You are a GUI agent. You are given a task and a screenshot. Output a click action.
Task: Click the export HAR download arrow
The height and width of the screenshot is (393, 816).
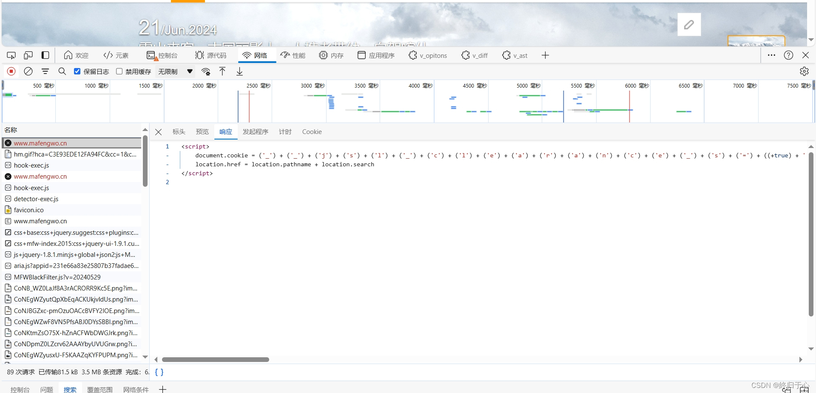point(240,71)
